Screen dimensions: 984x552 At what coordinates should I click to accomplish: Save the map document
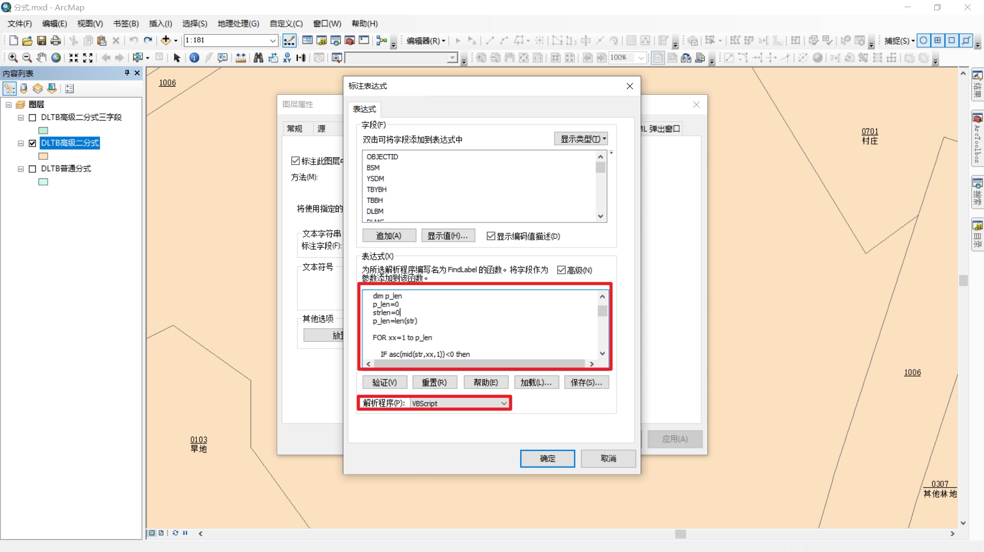42,40
